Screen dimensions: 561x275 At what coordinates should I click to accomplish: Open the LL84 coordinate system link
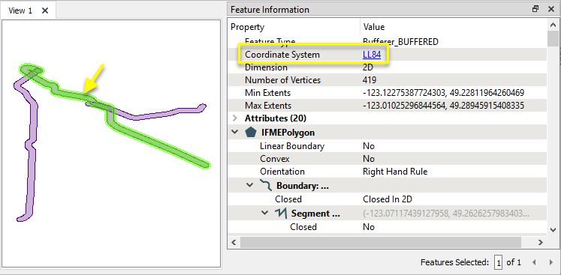click(372, 55)
